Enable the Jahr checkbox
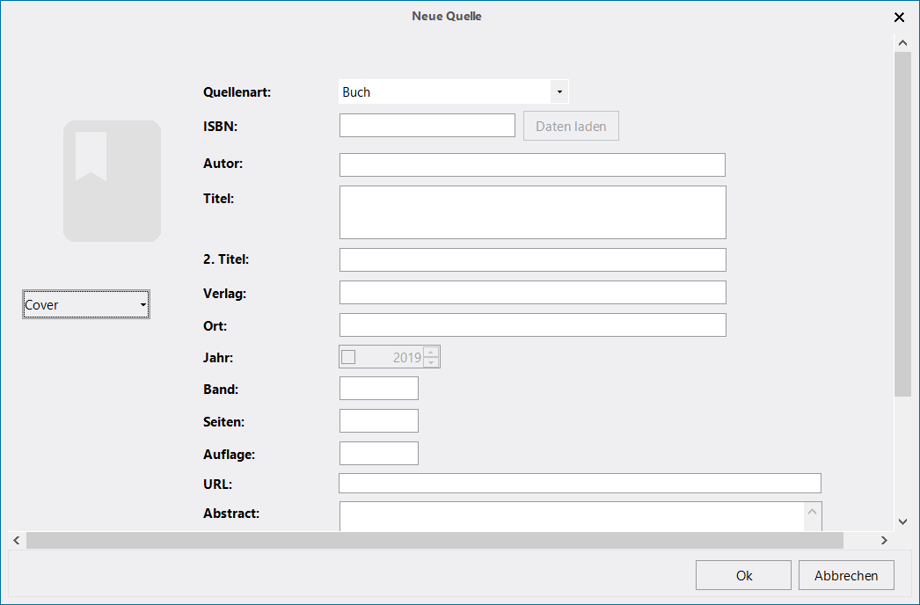The image size is (920, 605). click(348, 357)
